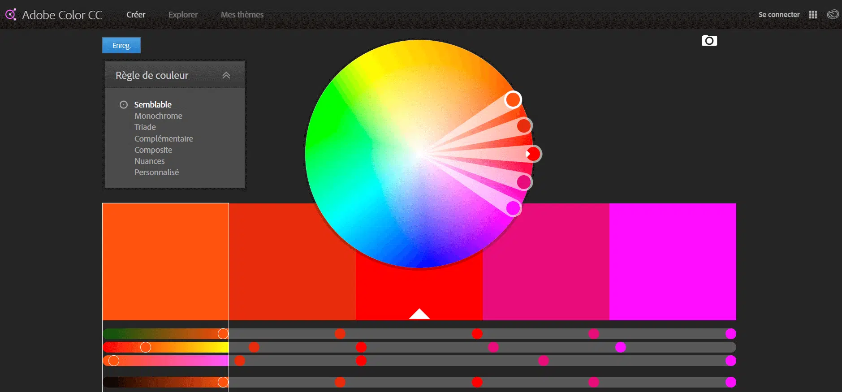Viewport: 842px width, 392px height.
Task: Collapse the Règle de couleur panel
Action: [x=226, y=75]
